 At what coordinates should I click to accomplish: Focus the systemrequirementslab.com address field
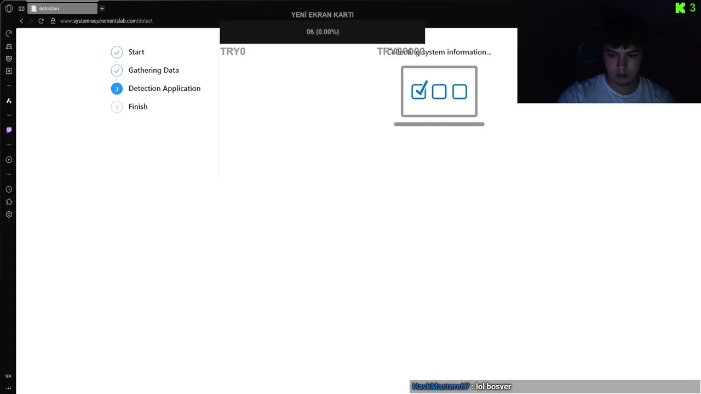106,21
